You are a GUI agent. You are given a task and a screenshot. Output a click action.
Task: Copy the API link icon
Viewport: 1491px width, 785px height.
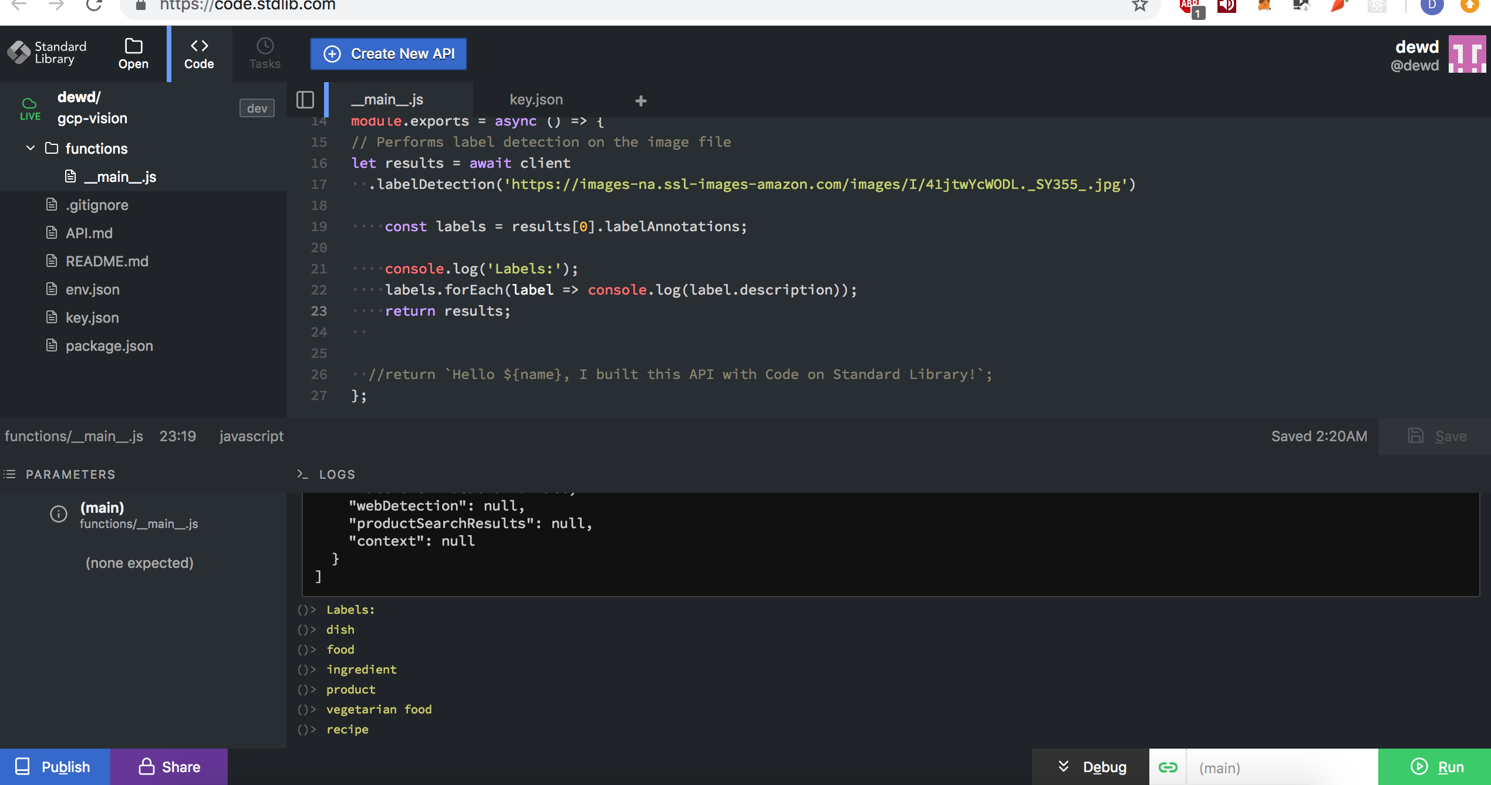tap(1168, 767)
